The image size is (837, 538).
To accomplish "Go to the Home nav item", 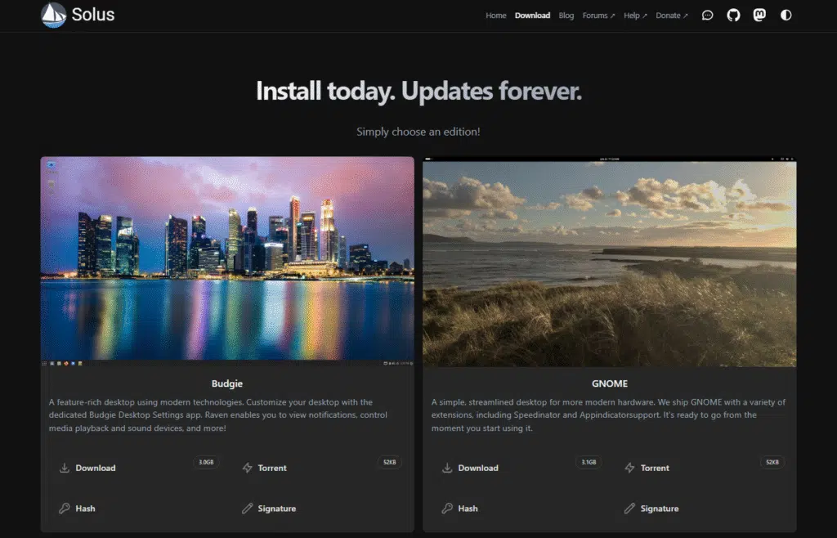I will (495, 16).
